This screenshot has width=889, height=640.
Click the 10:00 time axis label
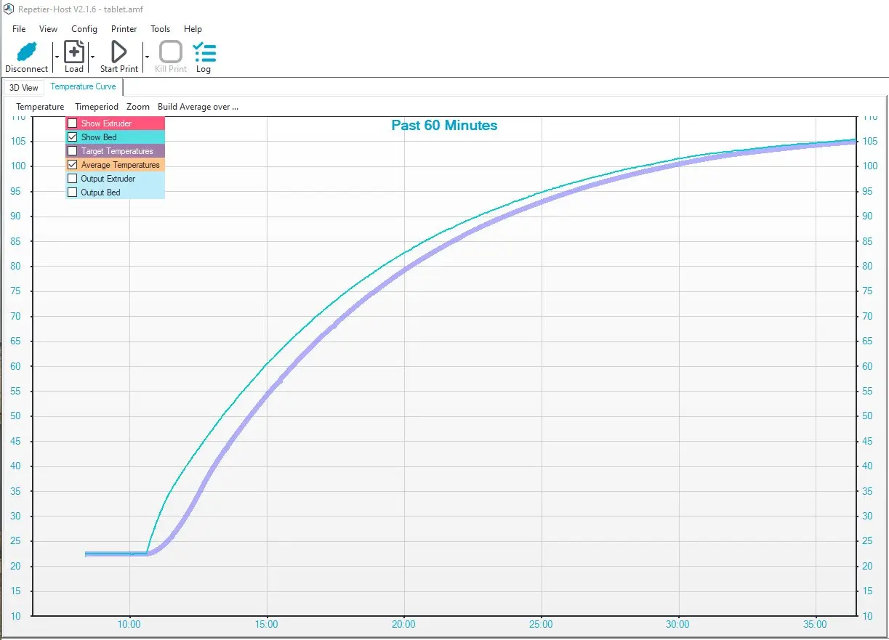point(129,625)
